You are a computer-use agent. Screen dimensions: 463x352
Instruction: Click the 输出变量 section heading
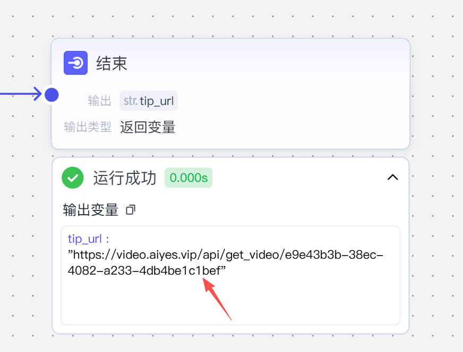click(x=91, y=210)
